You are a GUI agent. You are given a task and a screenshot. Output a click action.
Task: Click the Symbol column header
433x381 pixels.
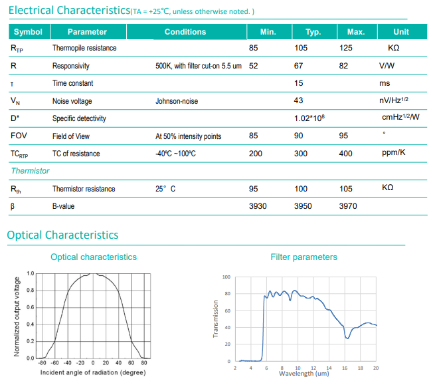(28, 32)
